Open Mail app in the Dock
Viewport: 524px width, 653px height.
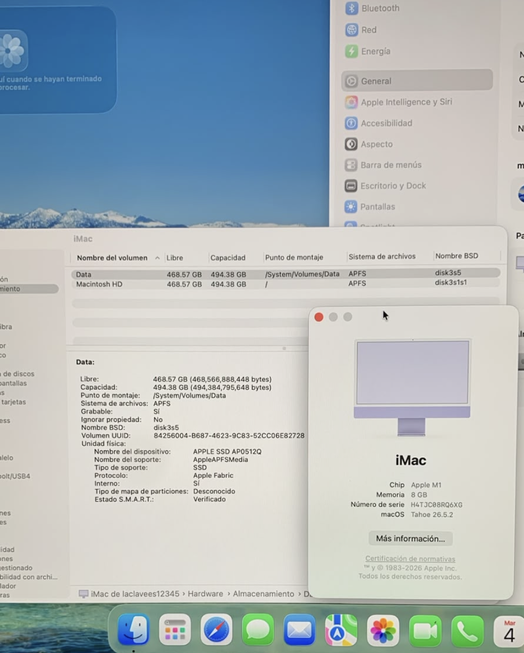point(300,630)
